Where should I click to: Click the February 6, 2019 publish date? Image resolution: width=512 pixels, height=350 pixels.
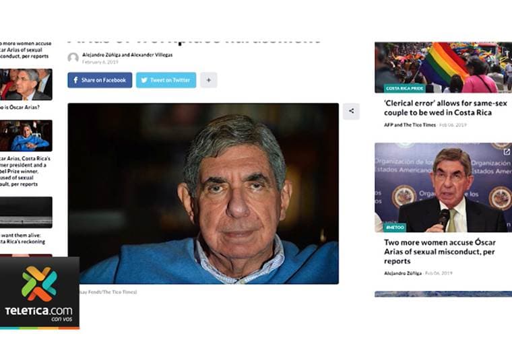(x=100, y=62)
